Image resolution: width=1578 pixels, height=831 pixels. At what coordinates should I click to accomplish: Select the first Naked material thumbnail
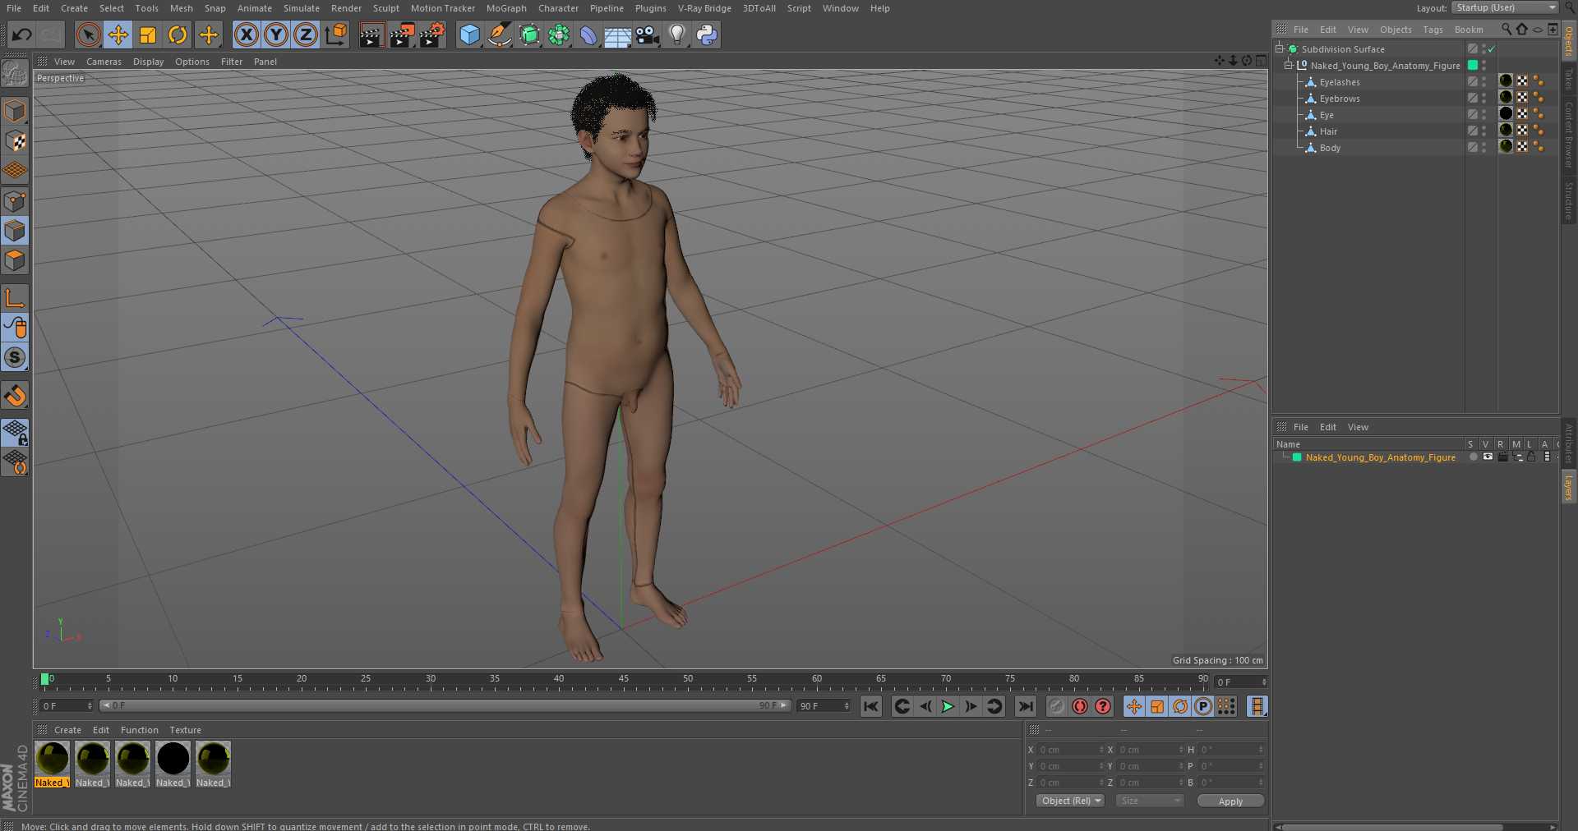point(52,759)
